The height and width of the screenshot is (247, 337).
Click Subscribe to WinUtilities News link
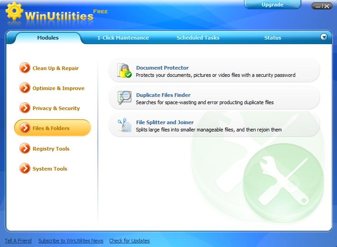71,241
